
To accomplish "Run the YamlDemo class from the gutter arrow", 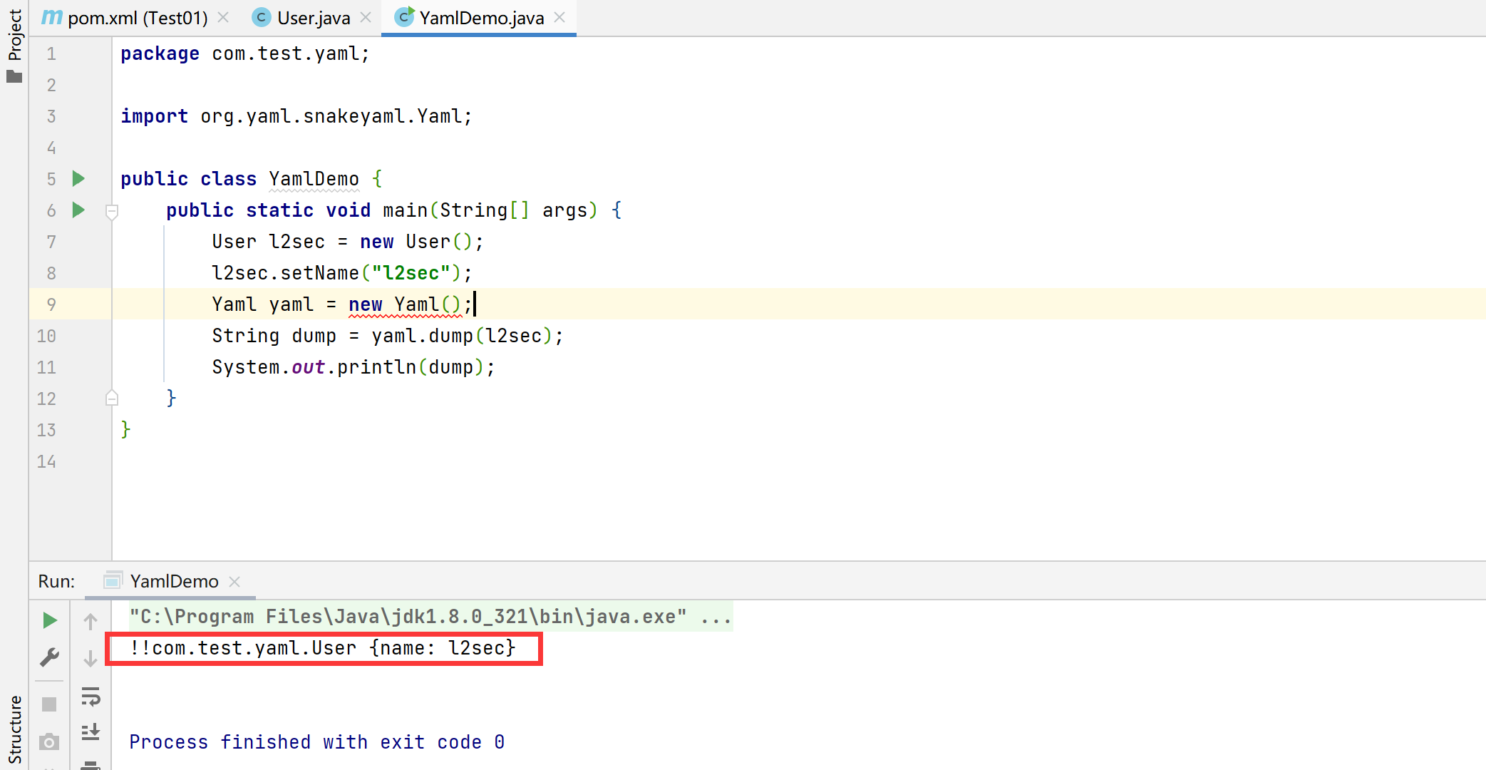I will (78, 178).
